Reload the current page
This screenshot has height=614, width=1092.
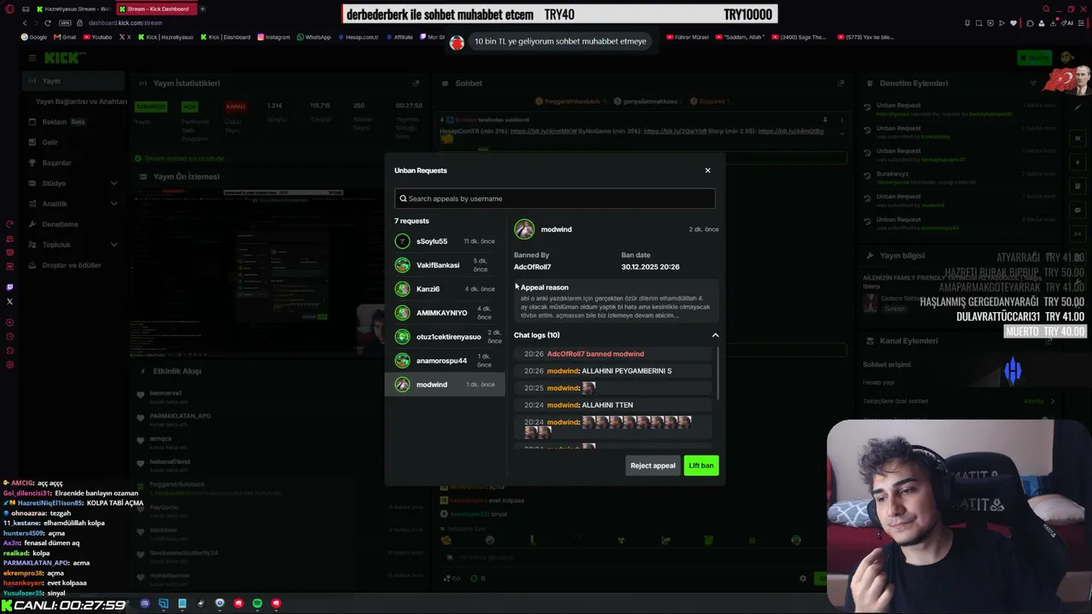click(x=47, y=23)
